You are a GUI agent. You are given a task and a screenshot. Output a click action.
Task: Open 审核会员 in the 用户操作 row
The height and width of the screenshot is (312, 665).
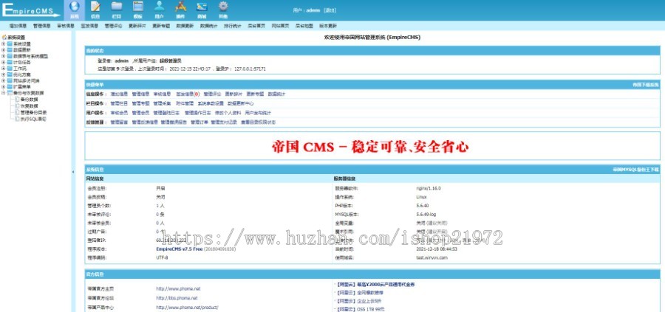coord(119,113)
